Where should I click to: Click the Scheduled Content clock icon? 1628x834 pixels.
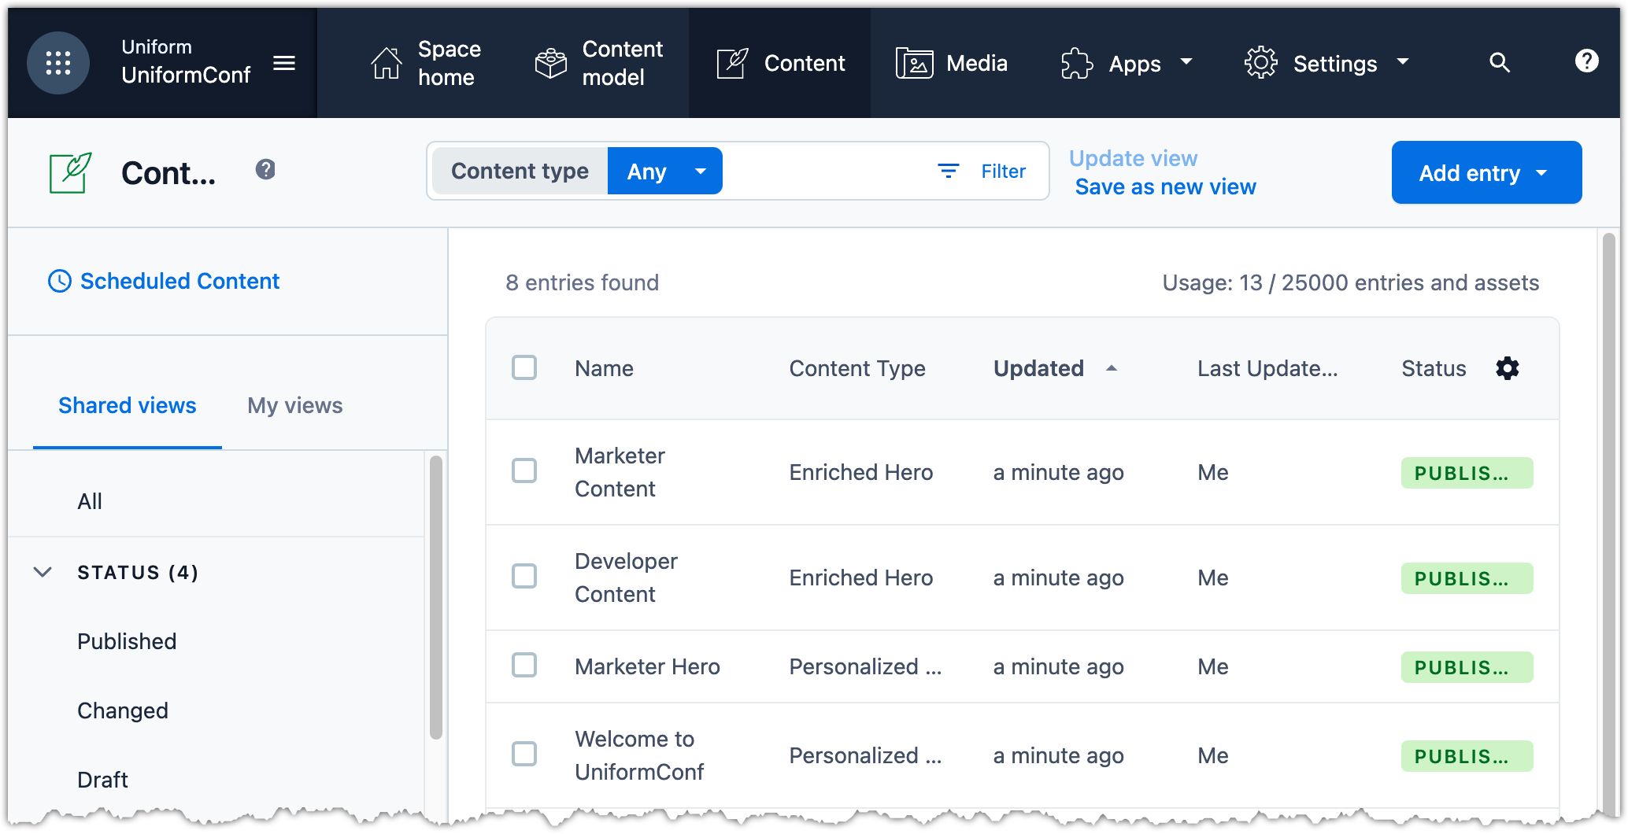click(60, 281)
